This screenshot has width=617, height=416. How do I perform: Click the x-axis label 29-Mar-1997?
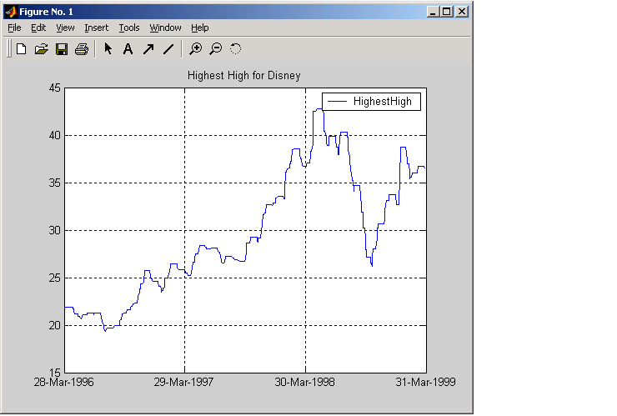pyautogui.click(x=183, y=382)
